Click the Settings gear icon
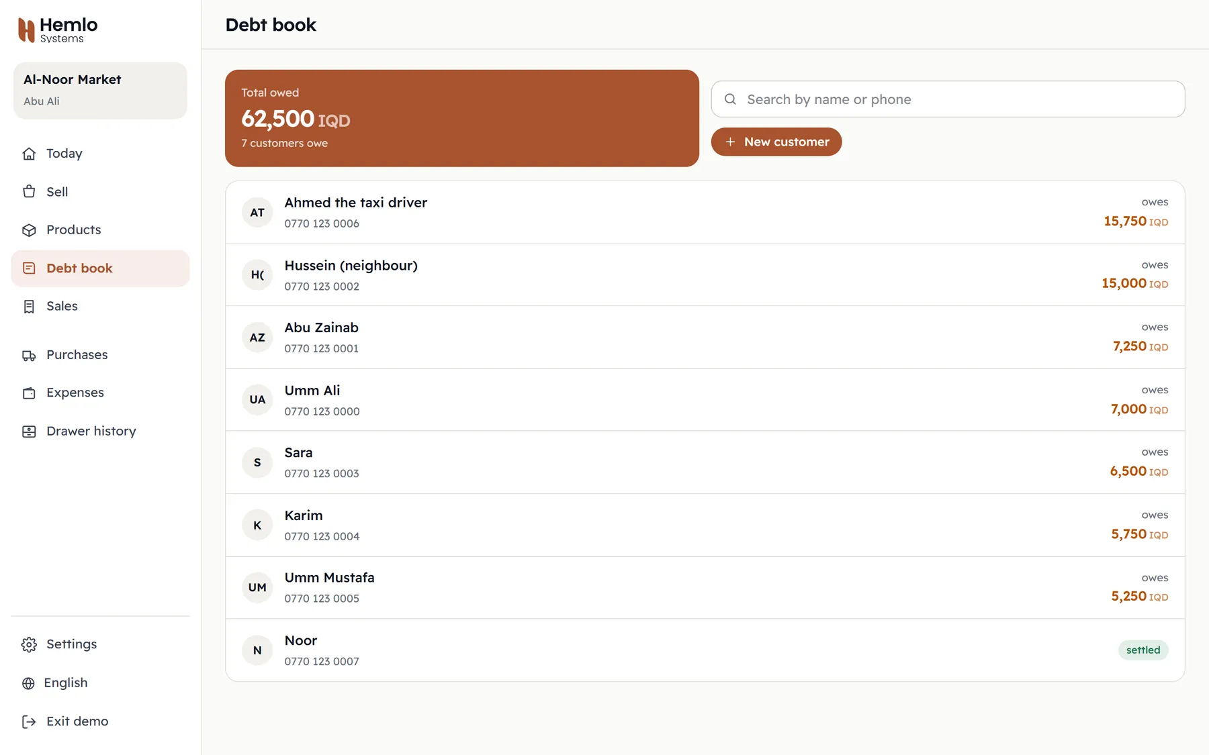 (29, 644)
